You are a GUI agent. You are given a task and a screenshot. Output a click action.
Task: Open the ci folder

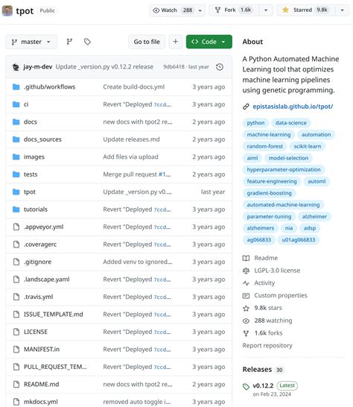click(26, 104)
